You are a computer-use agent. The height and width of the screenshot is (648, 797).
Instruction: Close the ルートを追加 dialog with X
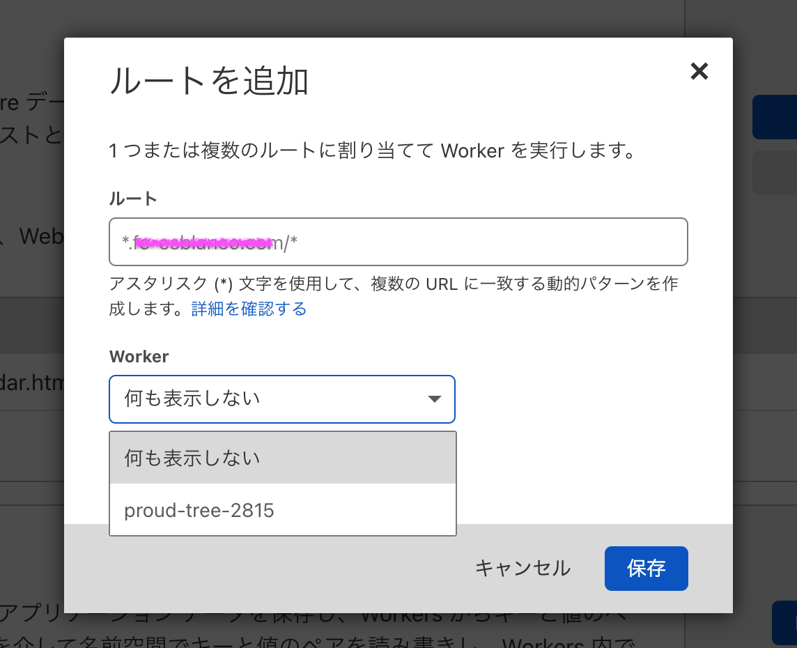[699, 71]
